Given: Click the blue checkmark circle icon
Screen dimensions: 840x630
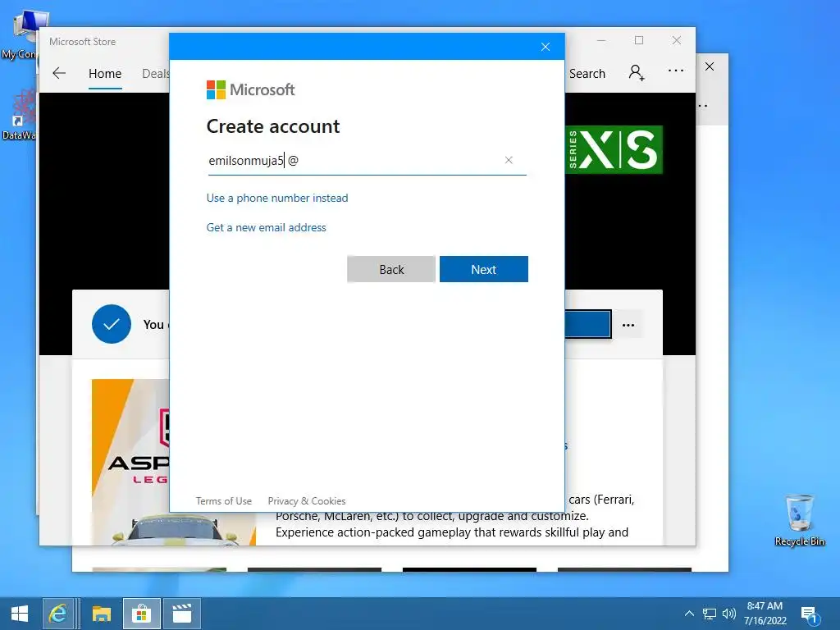Looking at the screenshot, I should (112, 324).
